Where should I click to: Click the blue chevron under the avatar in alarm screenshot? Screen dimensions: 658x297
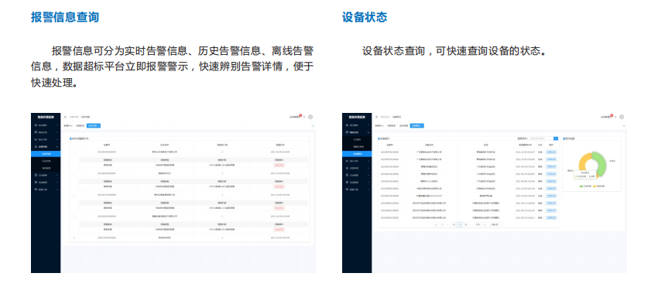(x=313, y=126)
